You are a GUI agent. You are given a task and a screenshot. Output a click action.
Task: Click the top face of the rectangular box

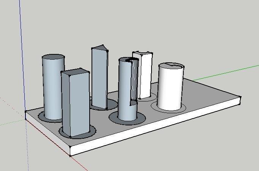click(x=76, y=72)
